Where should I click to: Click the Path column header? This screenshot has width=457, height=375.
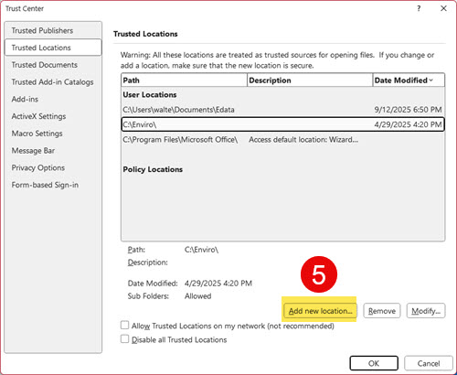[184, 80]
